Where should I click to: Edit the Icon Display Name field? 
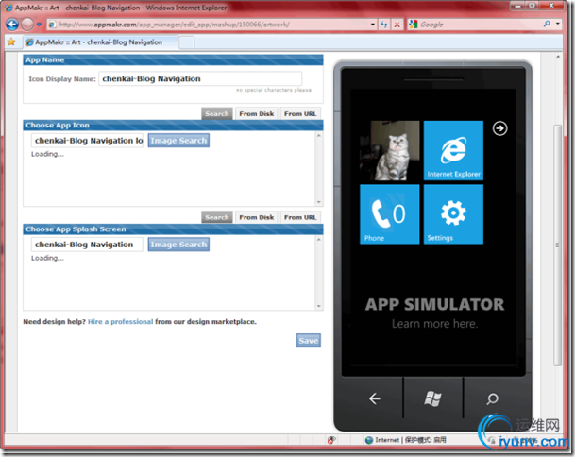200,79
